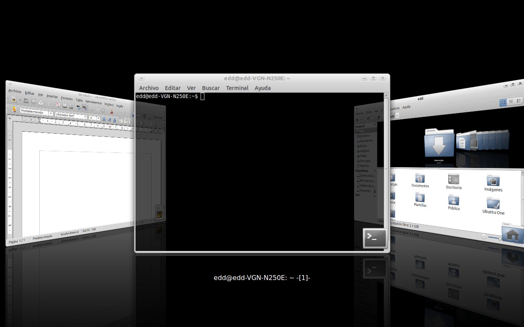The width and height of the screenshot is (524, 327).
Task: Click the New document icon in Writer
Action: pyautogui.click(x=14, y=99)
